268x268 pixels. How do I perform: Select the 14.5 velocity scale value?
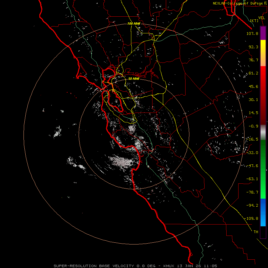click(253, 113)
